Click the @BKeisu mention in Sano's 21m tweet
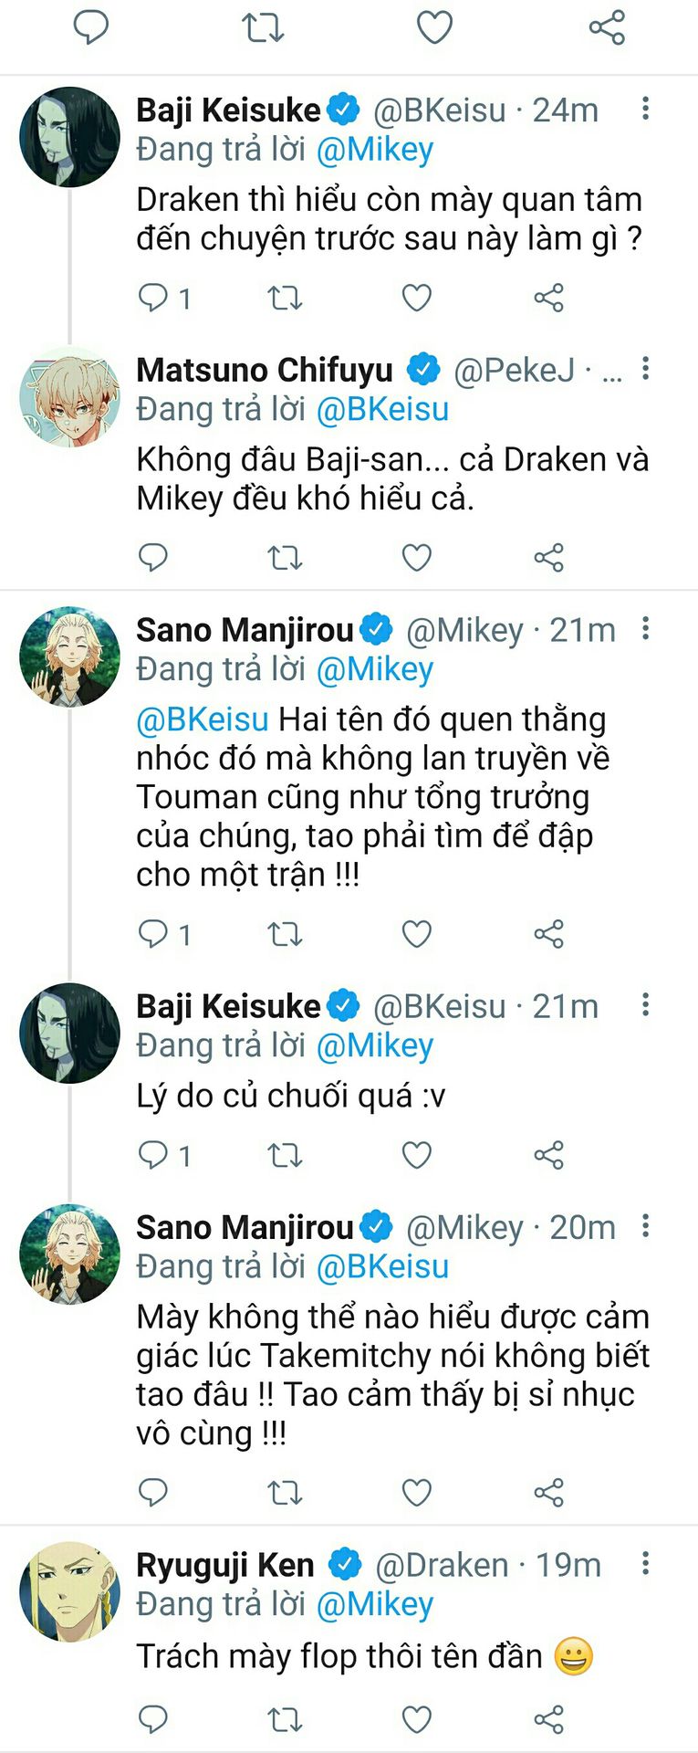This screenshot has width=698, height=1753. coord(203,719)
